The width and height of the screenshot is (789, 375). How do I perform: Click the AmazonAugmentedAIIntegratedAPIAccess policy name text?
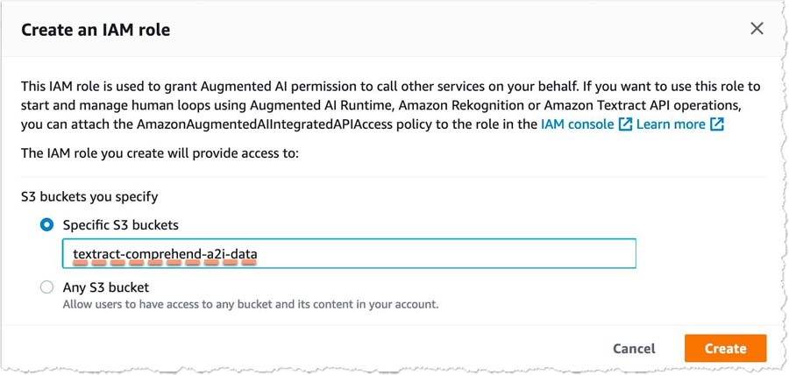click(x=265, y=124)
